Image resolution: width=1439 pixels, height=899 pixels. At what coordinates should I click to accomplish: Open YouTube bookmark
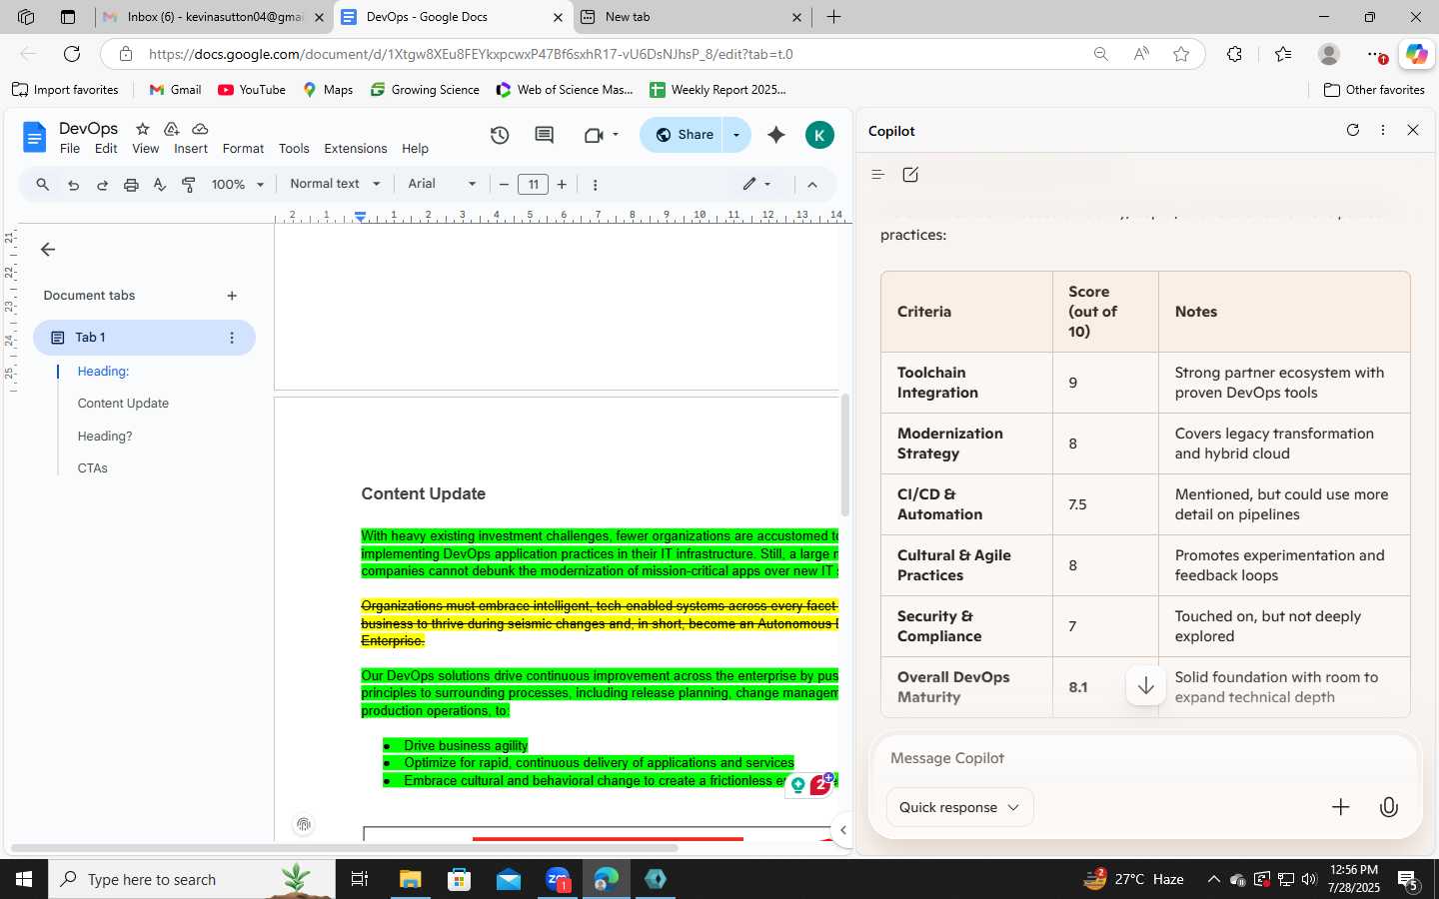252,90
